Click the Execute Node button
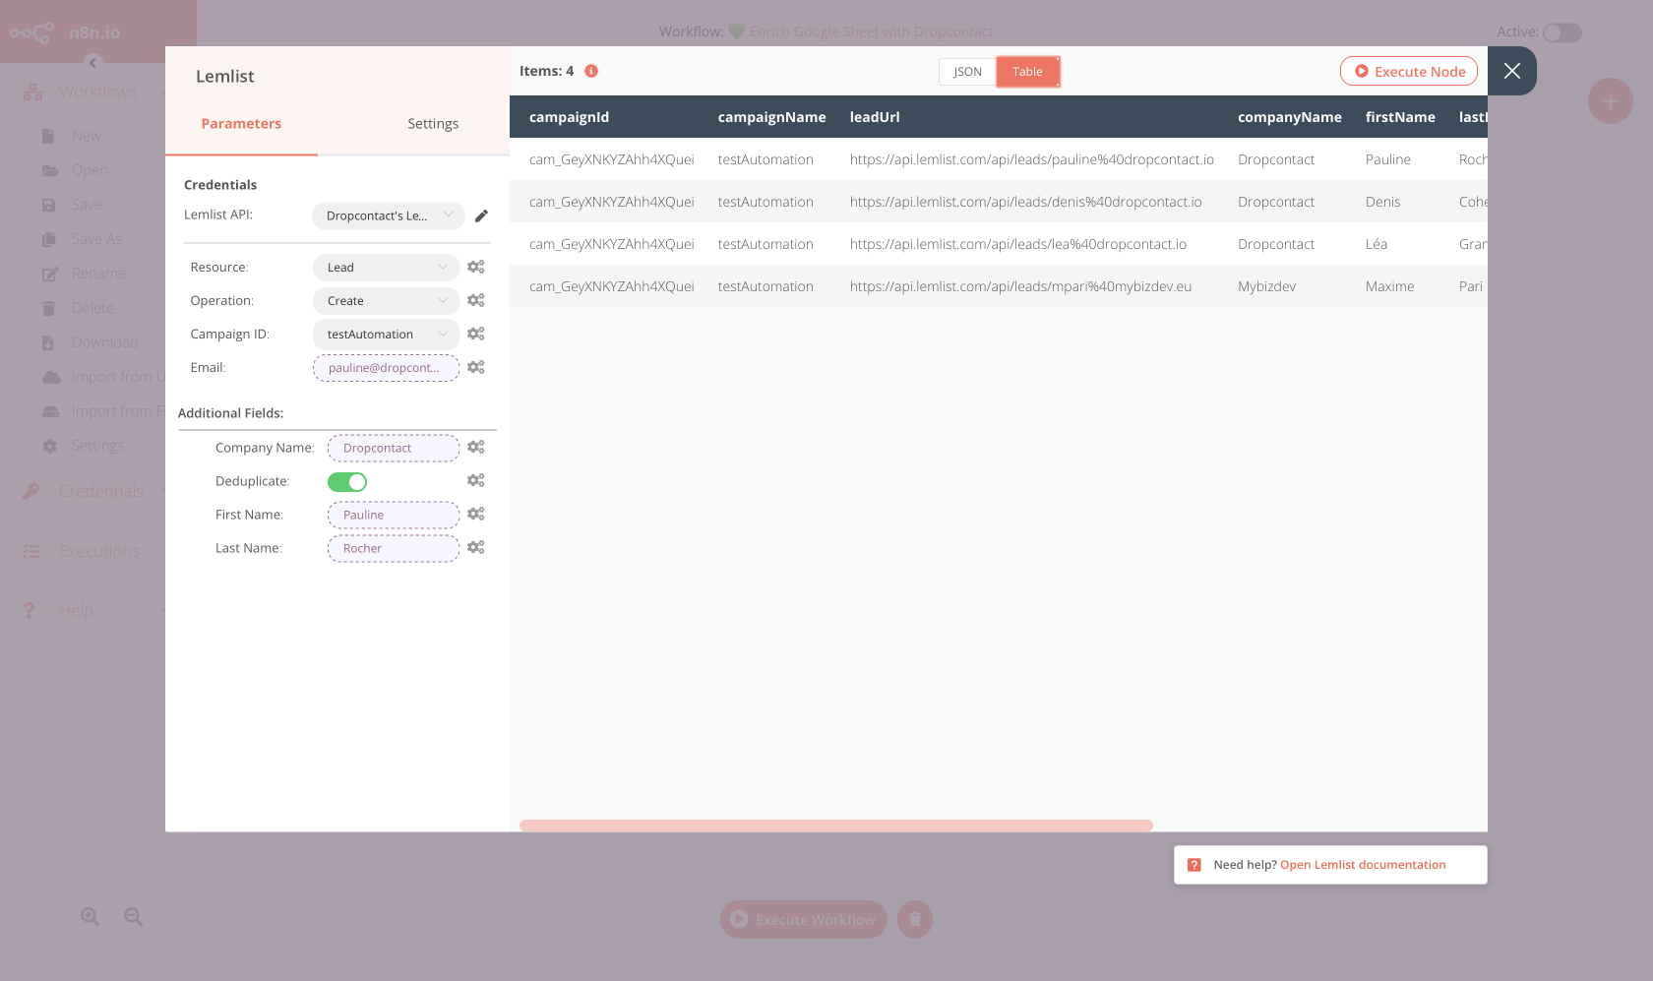 [x=1409, y=71]
